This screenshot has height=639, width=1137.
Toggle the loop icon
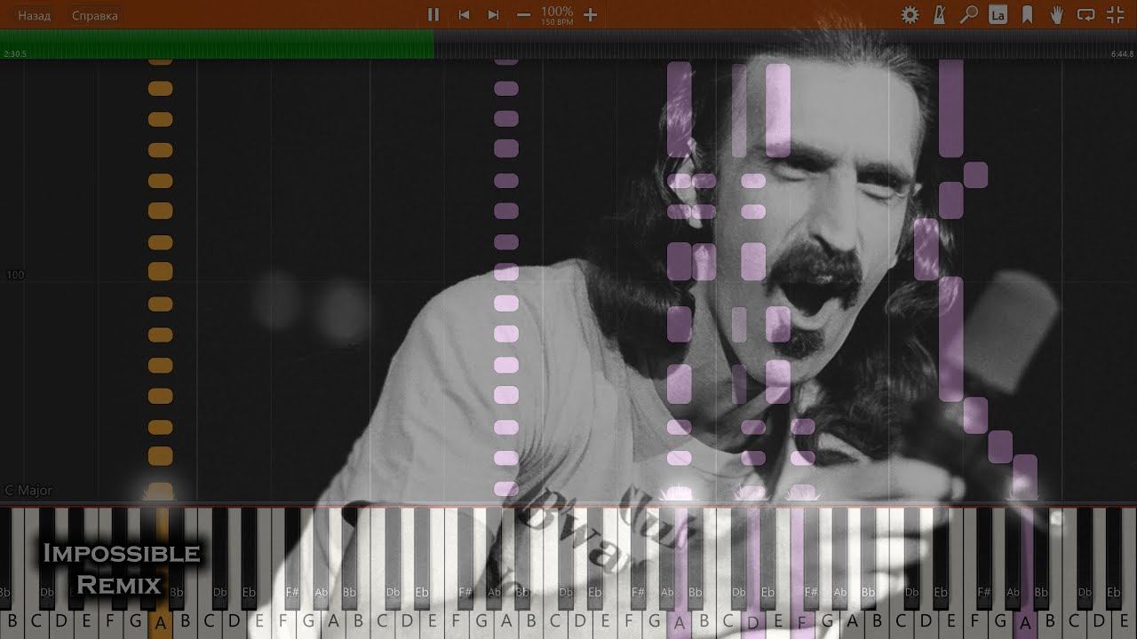1085,15
